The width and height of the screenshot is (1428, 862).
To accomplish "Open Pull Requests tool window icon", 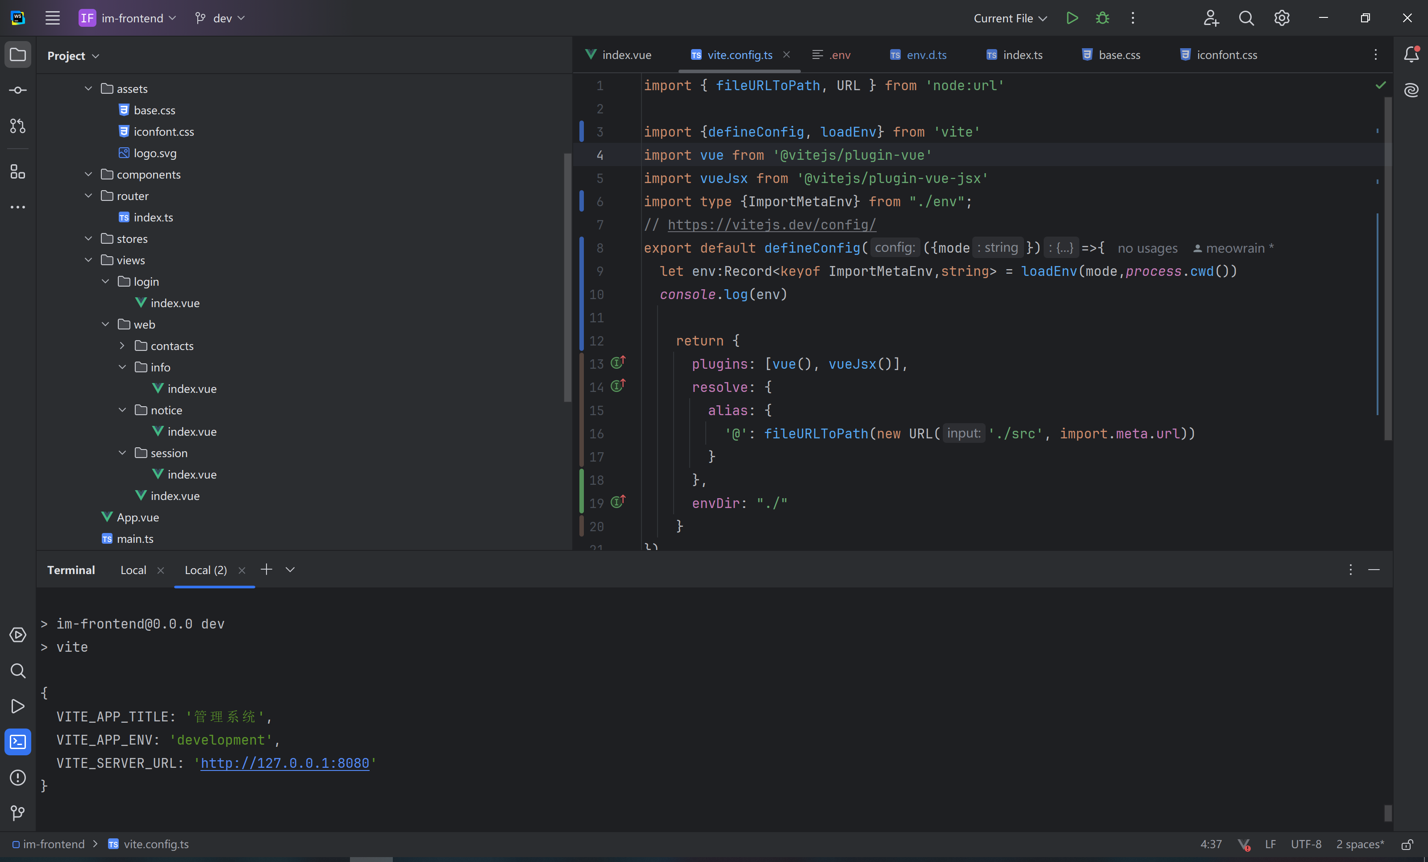I will pos(17,126).
